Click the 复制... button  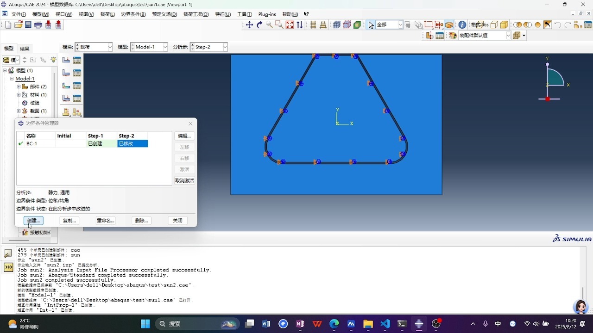69,221
